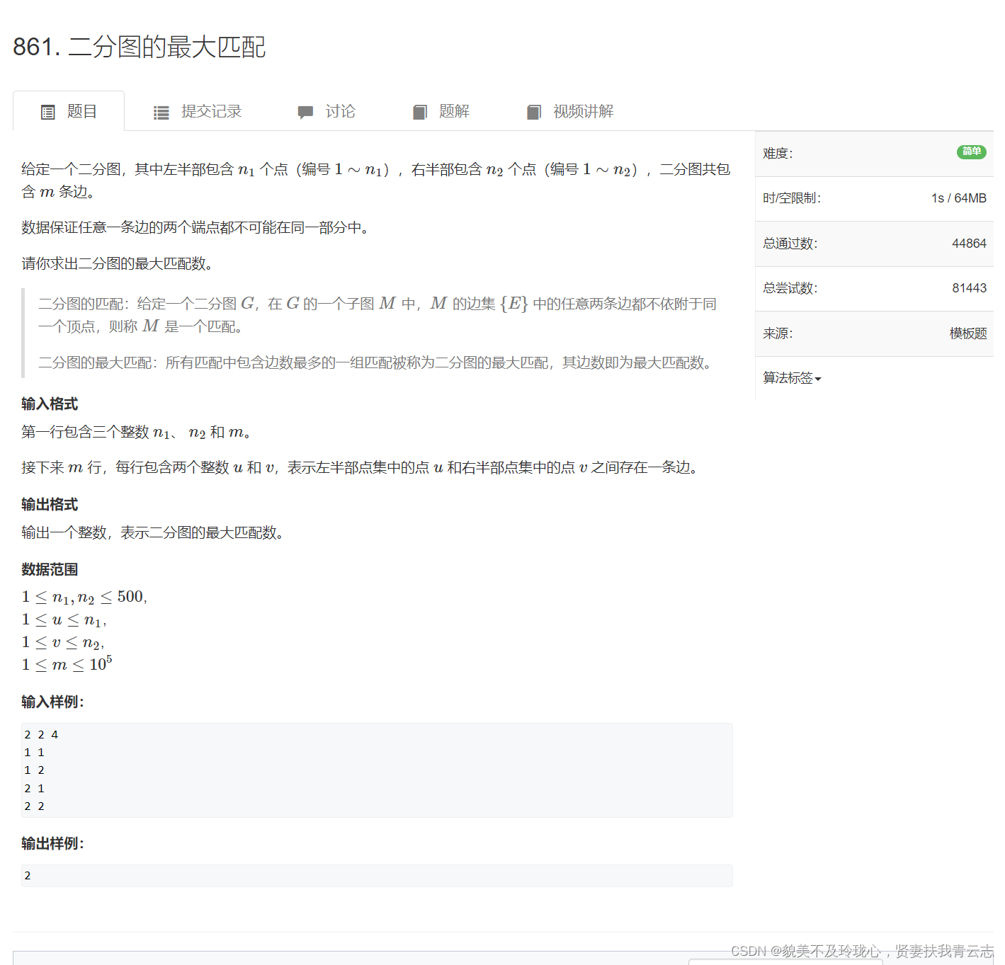Click the time/space limit value 1s / 64MB
The height and width of the screenshot is (965, 1005).
coord(959,198)
